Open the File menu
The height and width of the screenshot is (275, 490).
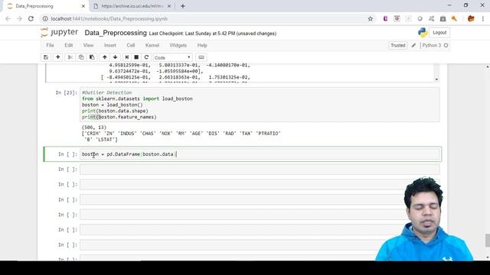(50, 45)
